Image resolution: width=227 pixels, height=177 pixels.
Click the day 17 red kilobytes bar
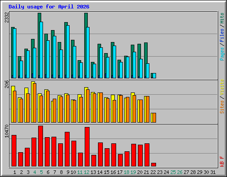121,160
